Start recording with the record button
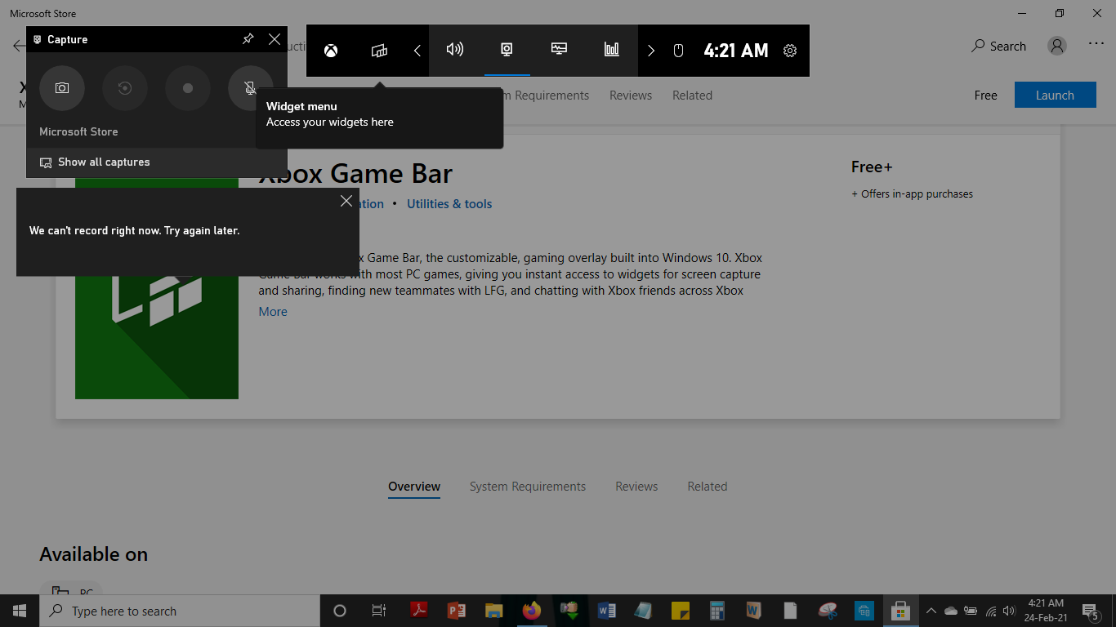Image resolution: width=1116 pixels, height=627 pixels. point(188,88)
